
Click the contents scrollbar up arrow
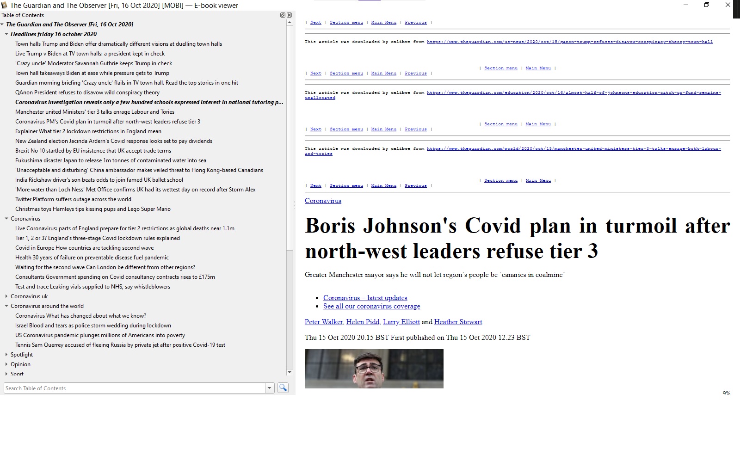tap(290, 23)
